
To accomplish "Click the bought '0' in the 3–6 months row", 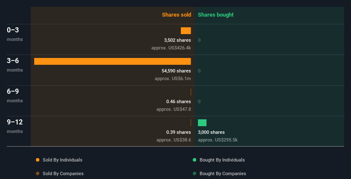I will [x=199, y=71].
